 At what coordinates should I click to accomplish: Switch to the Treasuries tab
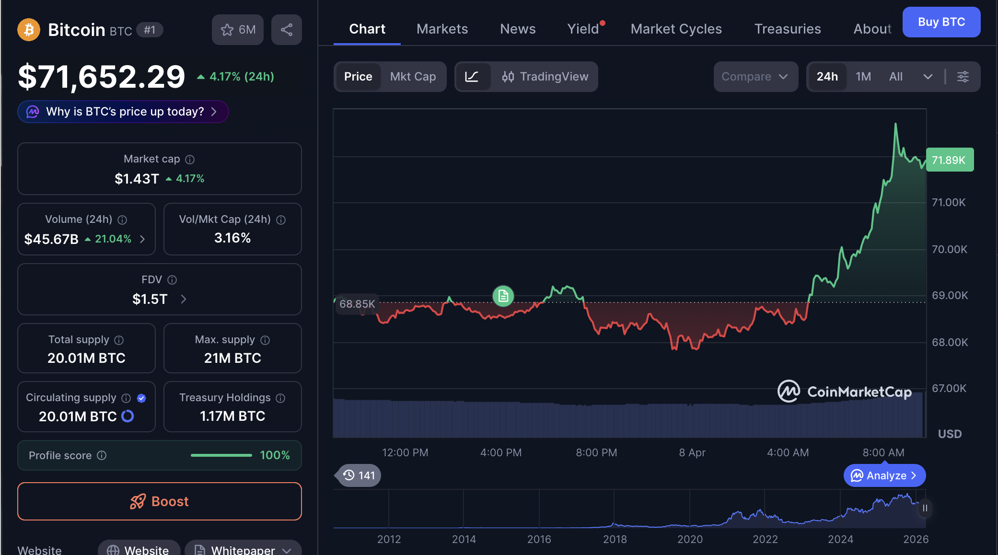pyautogui.click(x=787, y=29)
